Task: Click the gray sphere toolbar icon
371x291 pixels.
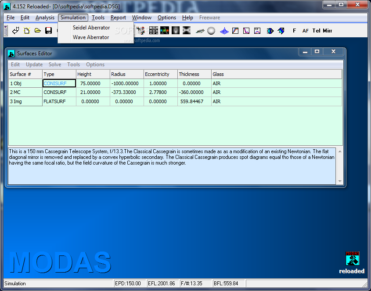Action: pyautogui.click(x=211, y=31)
